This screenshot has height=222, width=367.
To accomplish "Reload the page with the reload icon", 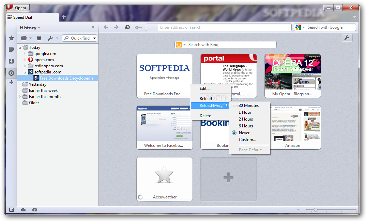I will pos(127,27).
